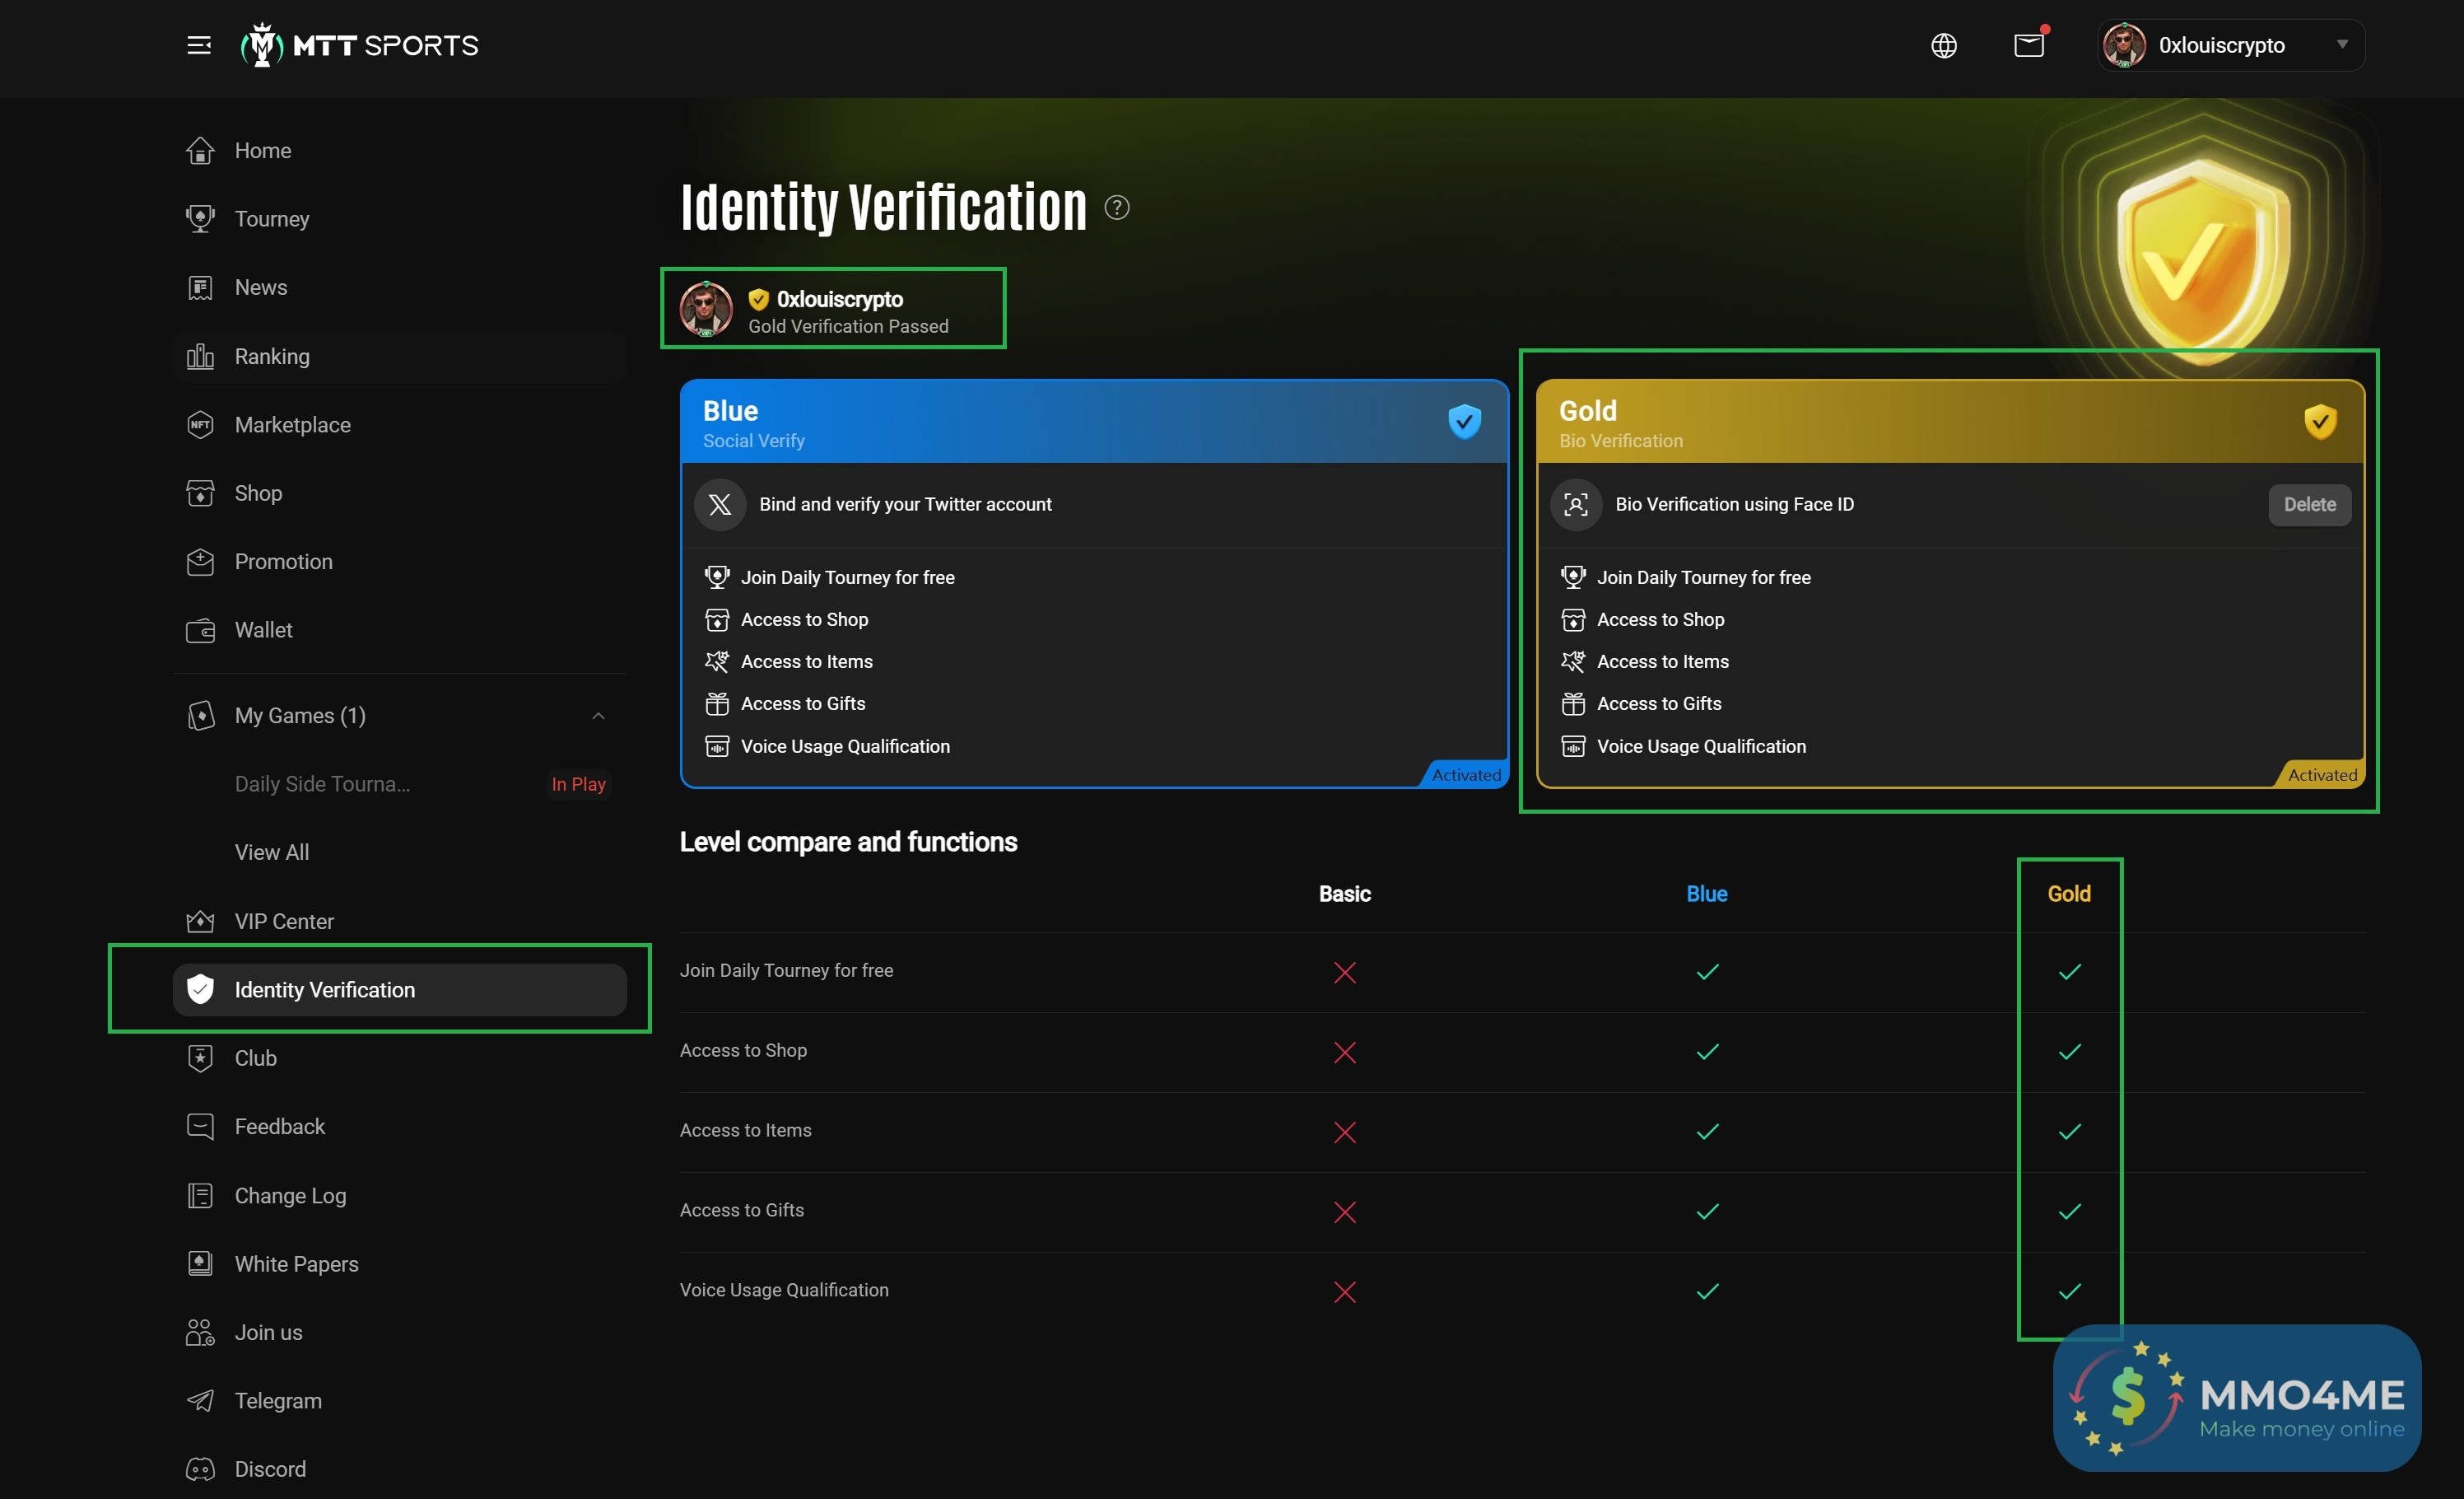
Task: Click the Basic column header
Action: click(x=1344, y=894)
